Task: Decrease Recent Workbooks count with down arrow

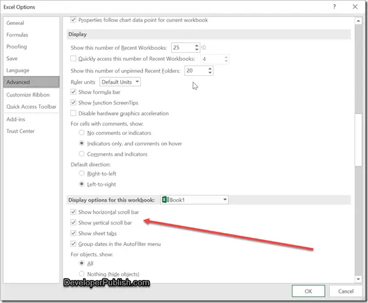Action: [x=196, y=49]
